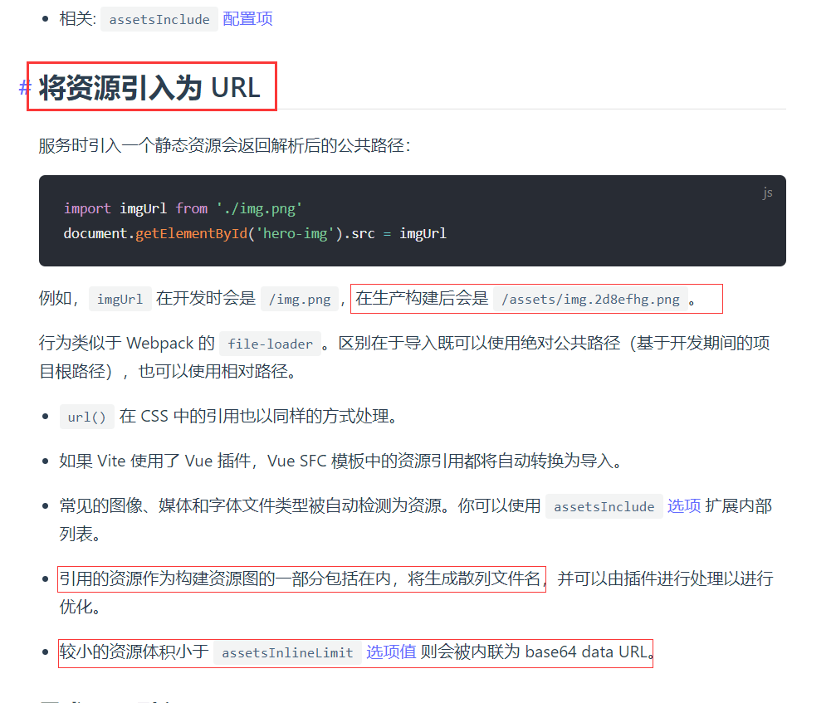Open the 选项值 link
The width and height of the screenshot is (836, 703).
(391, 652)
